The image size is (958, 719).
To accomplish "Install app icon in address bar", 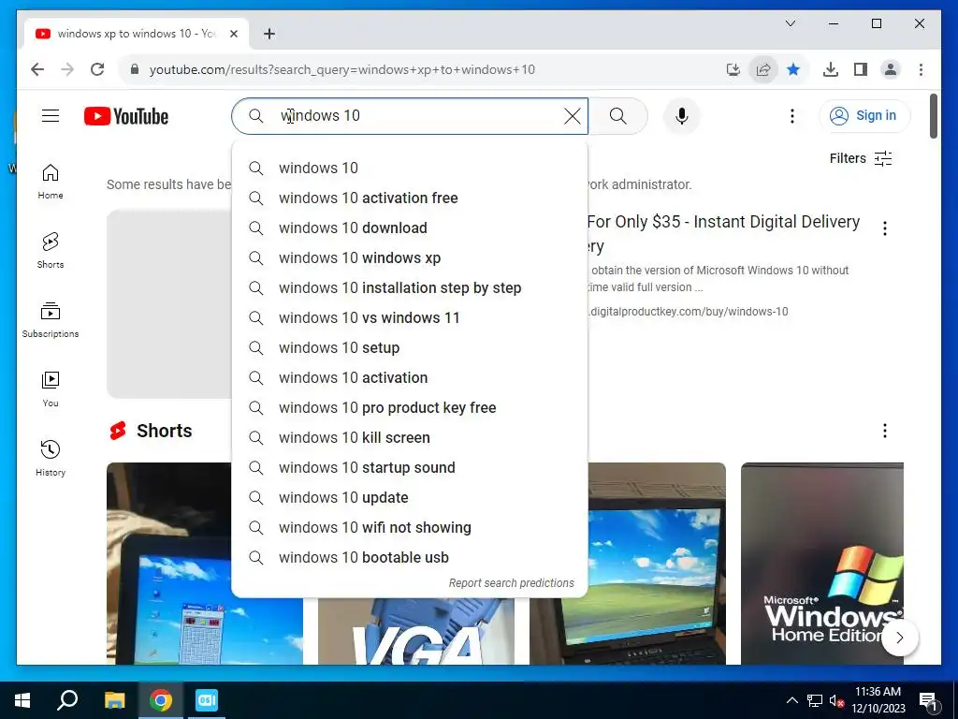I will (733, 69).
